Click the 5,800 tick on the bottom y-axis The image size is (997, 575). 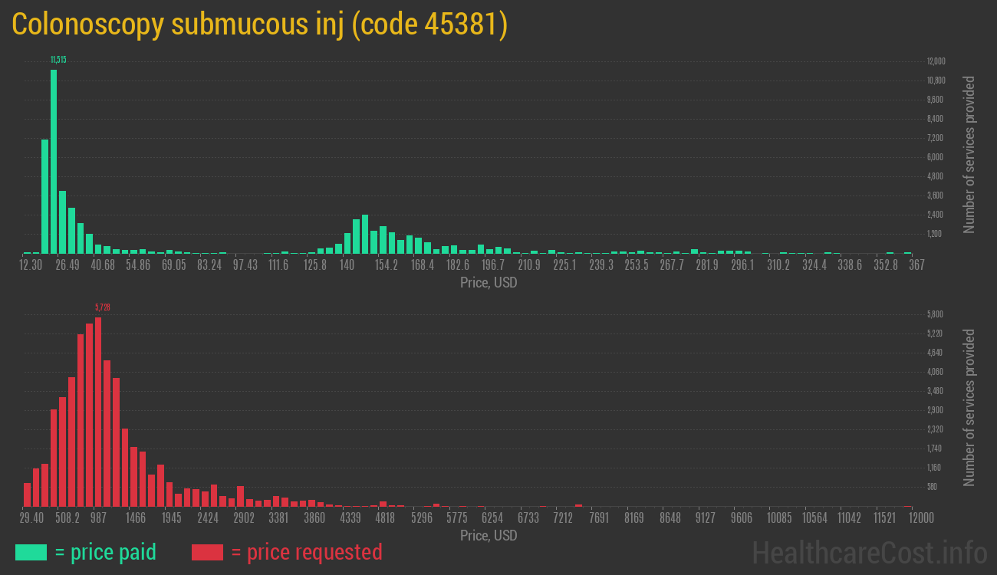[935, 314]
